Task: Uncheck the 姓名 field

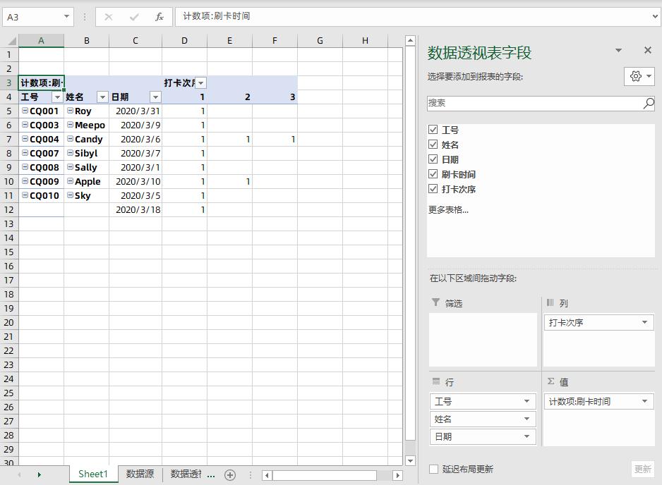Action: 433,144
